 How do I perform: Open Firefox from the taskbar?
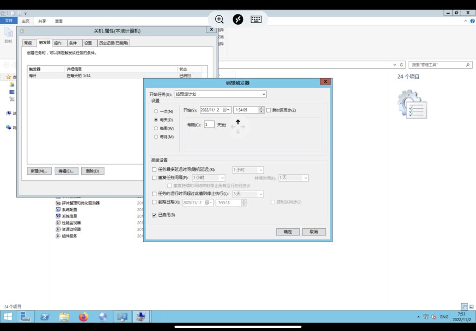[x=84, y=317]
